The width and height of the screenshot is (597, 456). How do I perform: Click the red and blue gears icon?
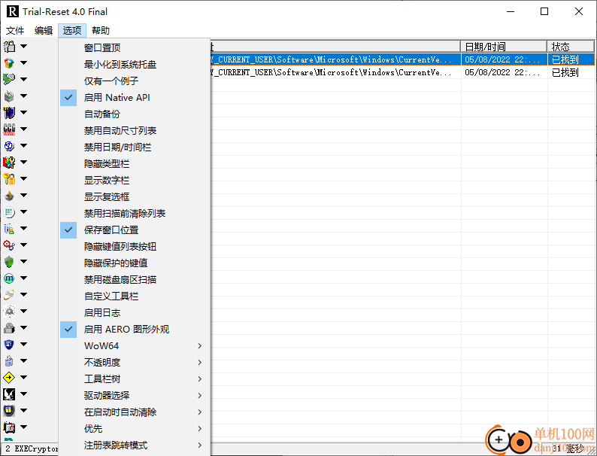coord(9,245)
